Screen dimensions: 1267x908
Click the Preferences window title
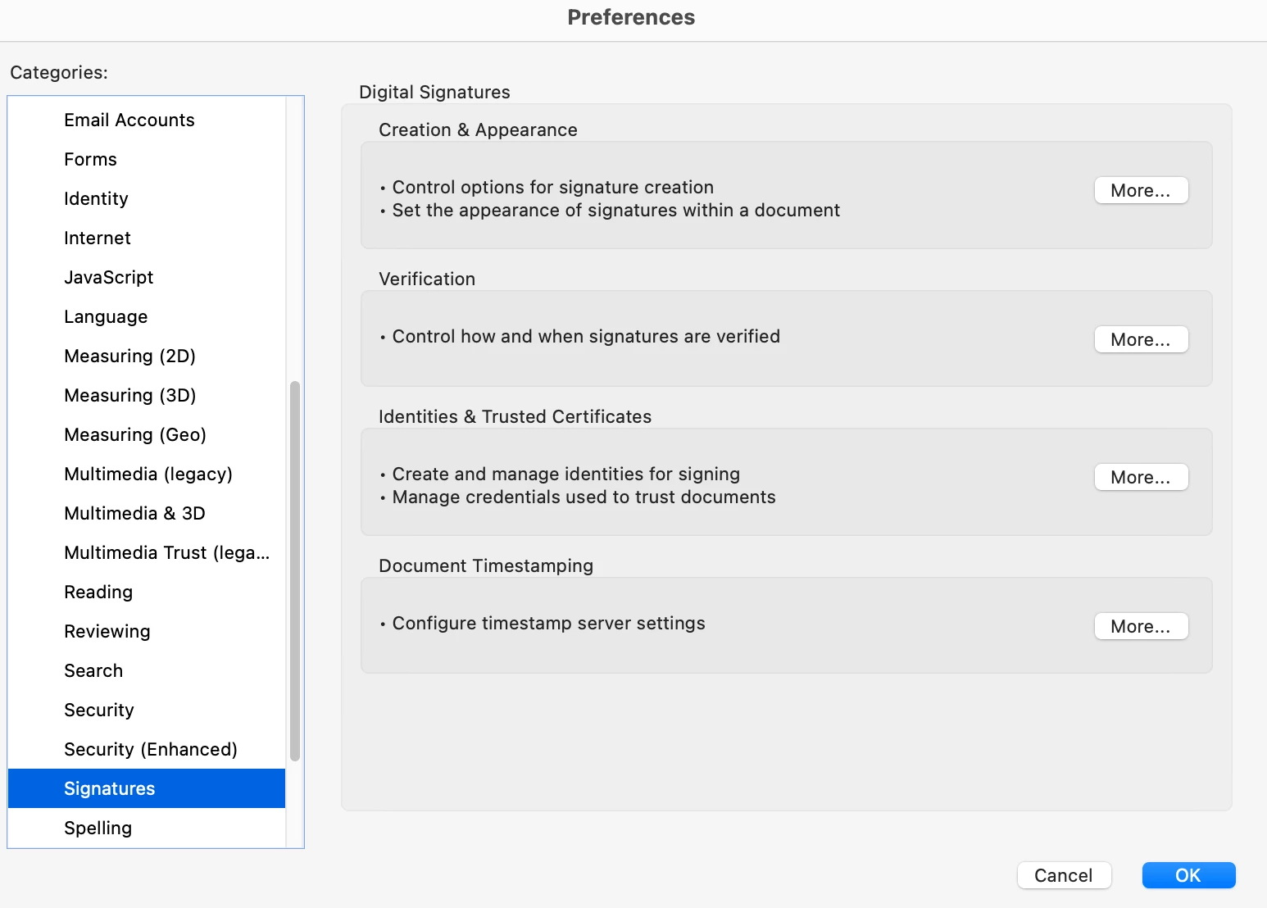click(631, 17)
